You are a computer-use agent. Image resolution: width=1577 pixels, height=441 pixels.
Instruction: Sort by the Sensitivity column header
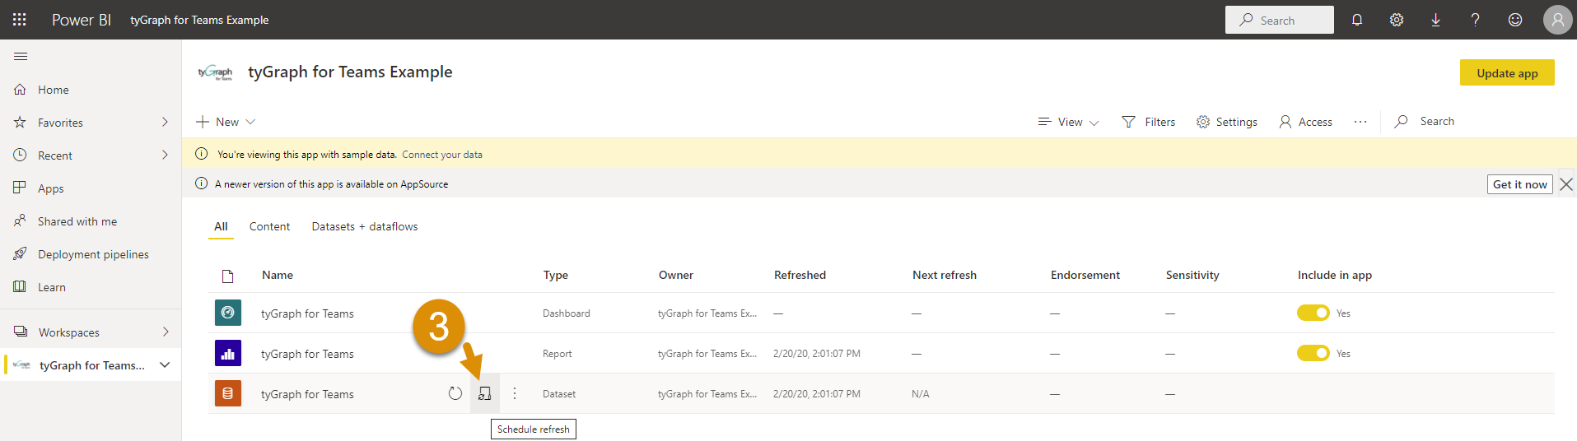click(x=1192, y=275)
